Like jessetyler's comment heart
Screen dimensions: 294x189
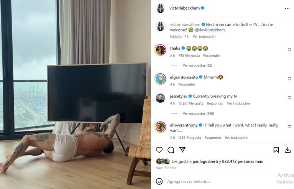[289, 98]
